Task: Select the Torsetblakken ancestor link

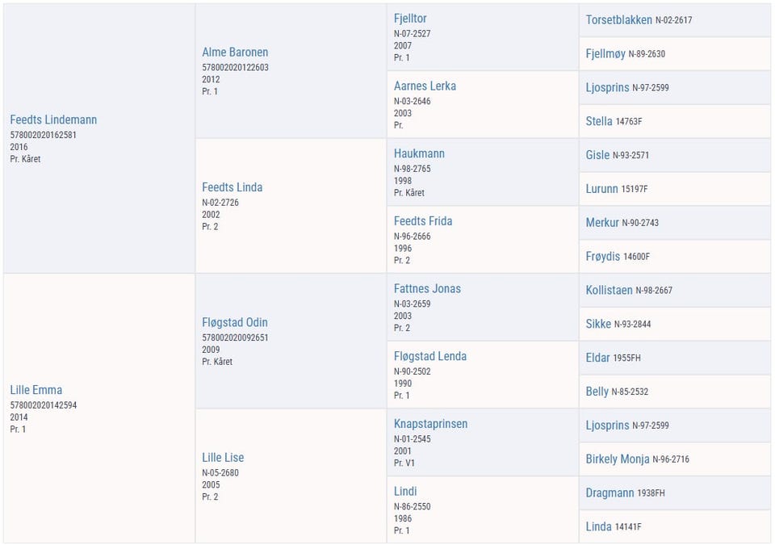Action: tap(619, 20)
